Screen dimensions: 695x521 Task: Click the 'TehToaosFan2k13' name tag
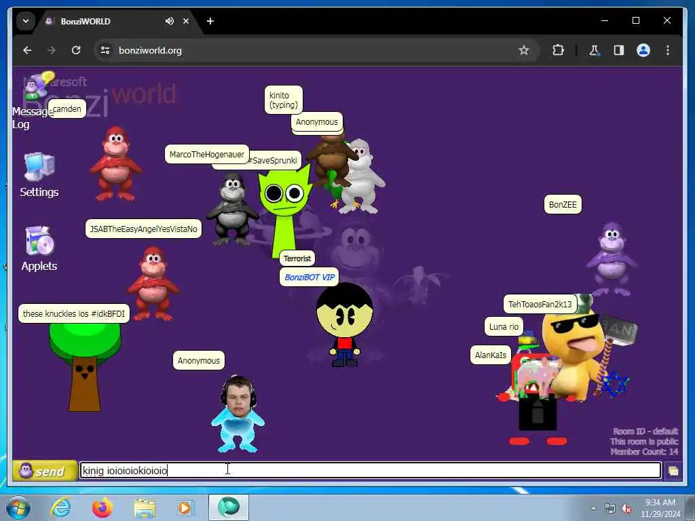pos(540,305)
